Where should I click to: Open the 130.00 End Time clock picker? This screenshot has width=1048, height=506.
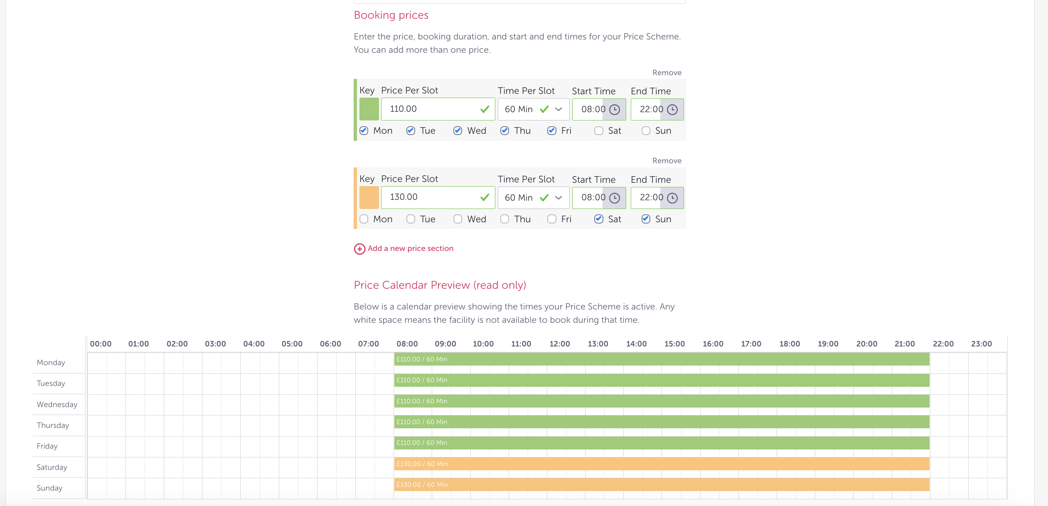[x=672, y=198]
